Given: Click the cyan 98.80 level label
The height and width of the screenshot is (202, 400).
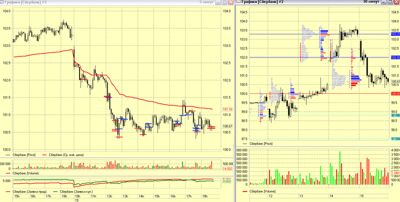Looking at the screenshot, I should click(x=395, y=115).
